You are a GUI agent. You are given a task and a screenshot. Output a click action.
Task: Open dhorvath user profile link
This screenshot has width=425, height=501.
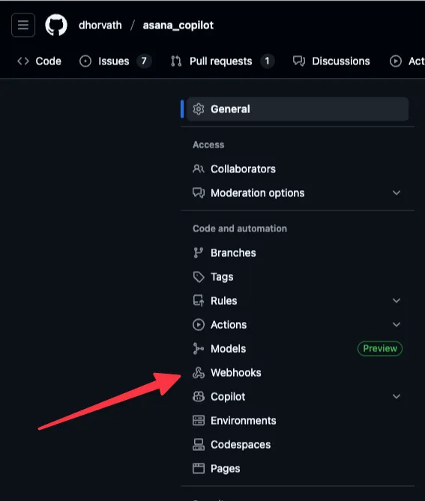click(x=100, y=25)
